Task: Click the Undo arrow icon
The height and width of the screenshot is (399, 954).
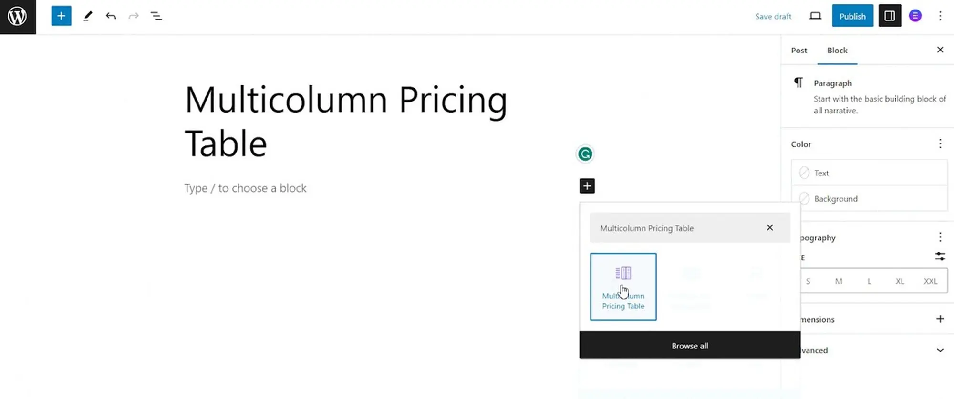Action: pyautogui.click(x=111, y=16)
